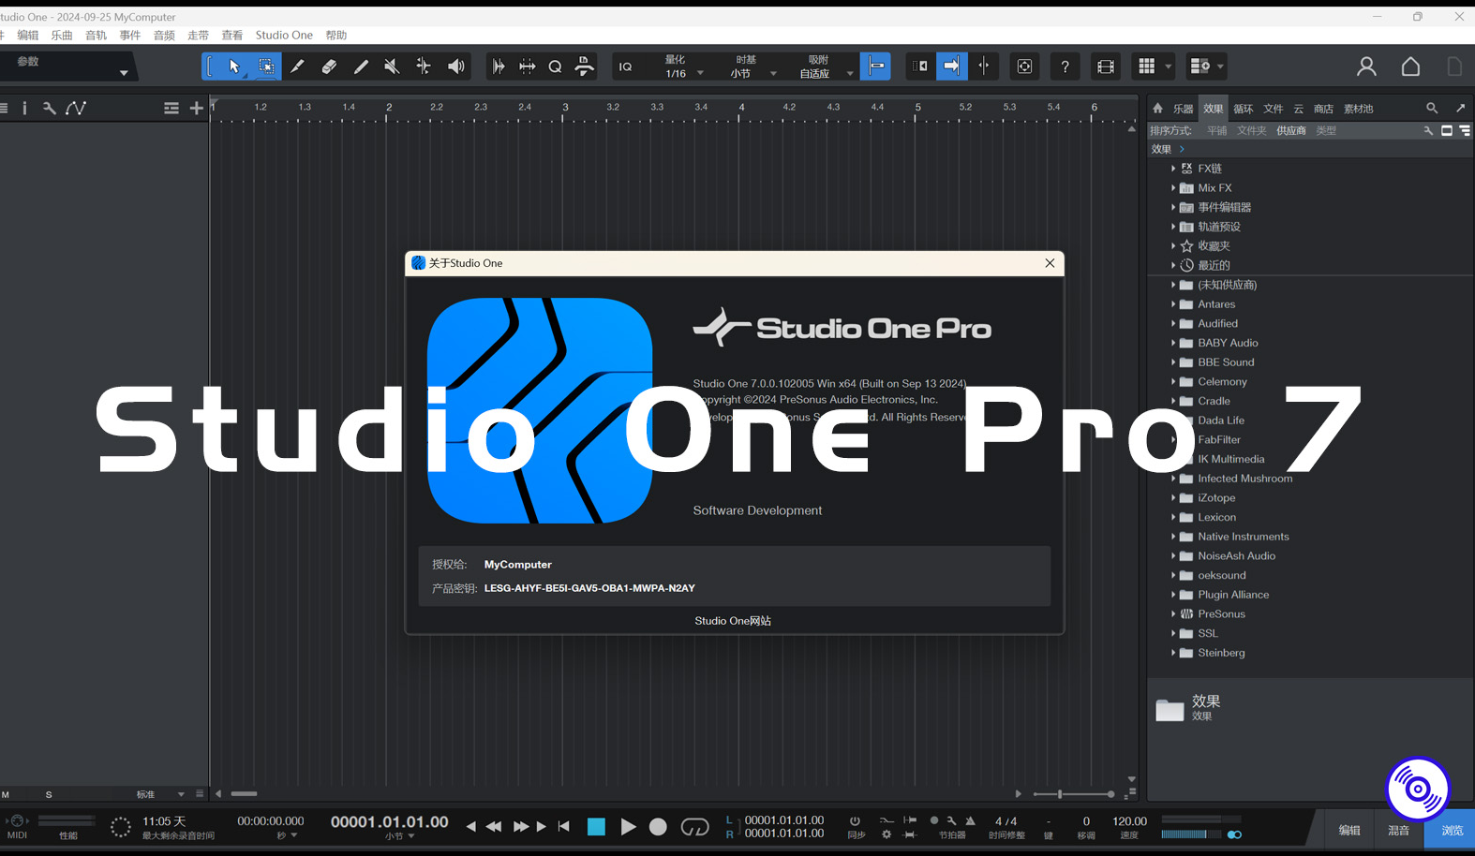Toggle cursor follows edit position button
This screenshot has height=856, width=1475.
[x=984, y=66]
